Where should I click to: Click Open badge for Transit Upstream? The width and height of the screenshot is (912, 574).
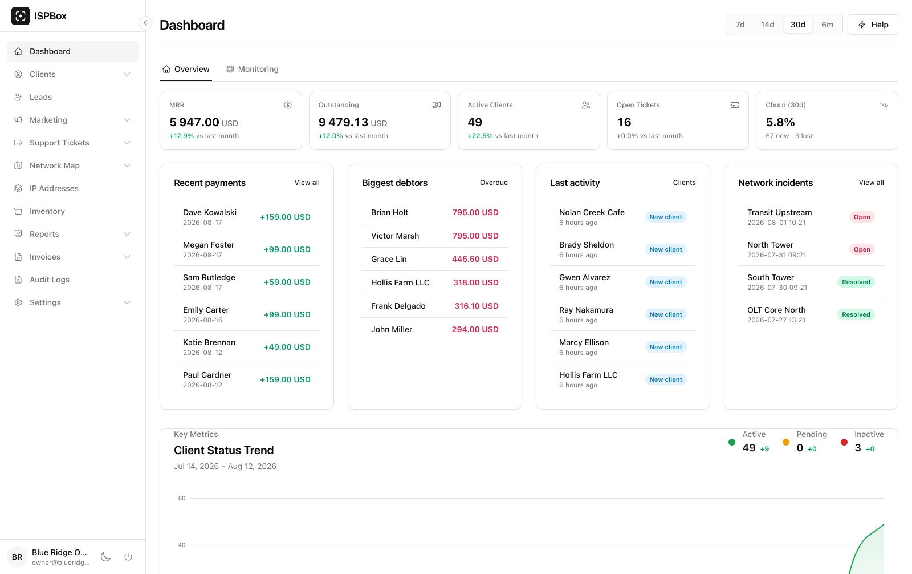[862, 217]
